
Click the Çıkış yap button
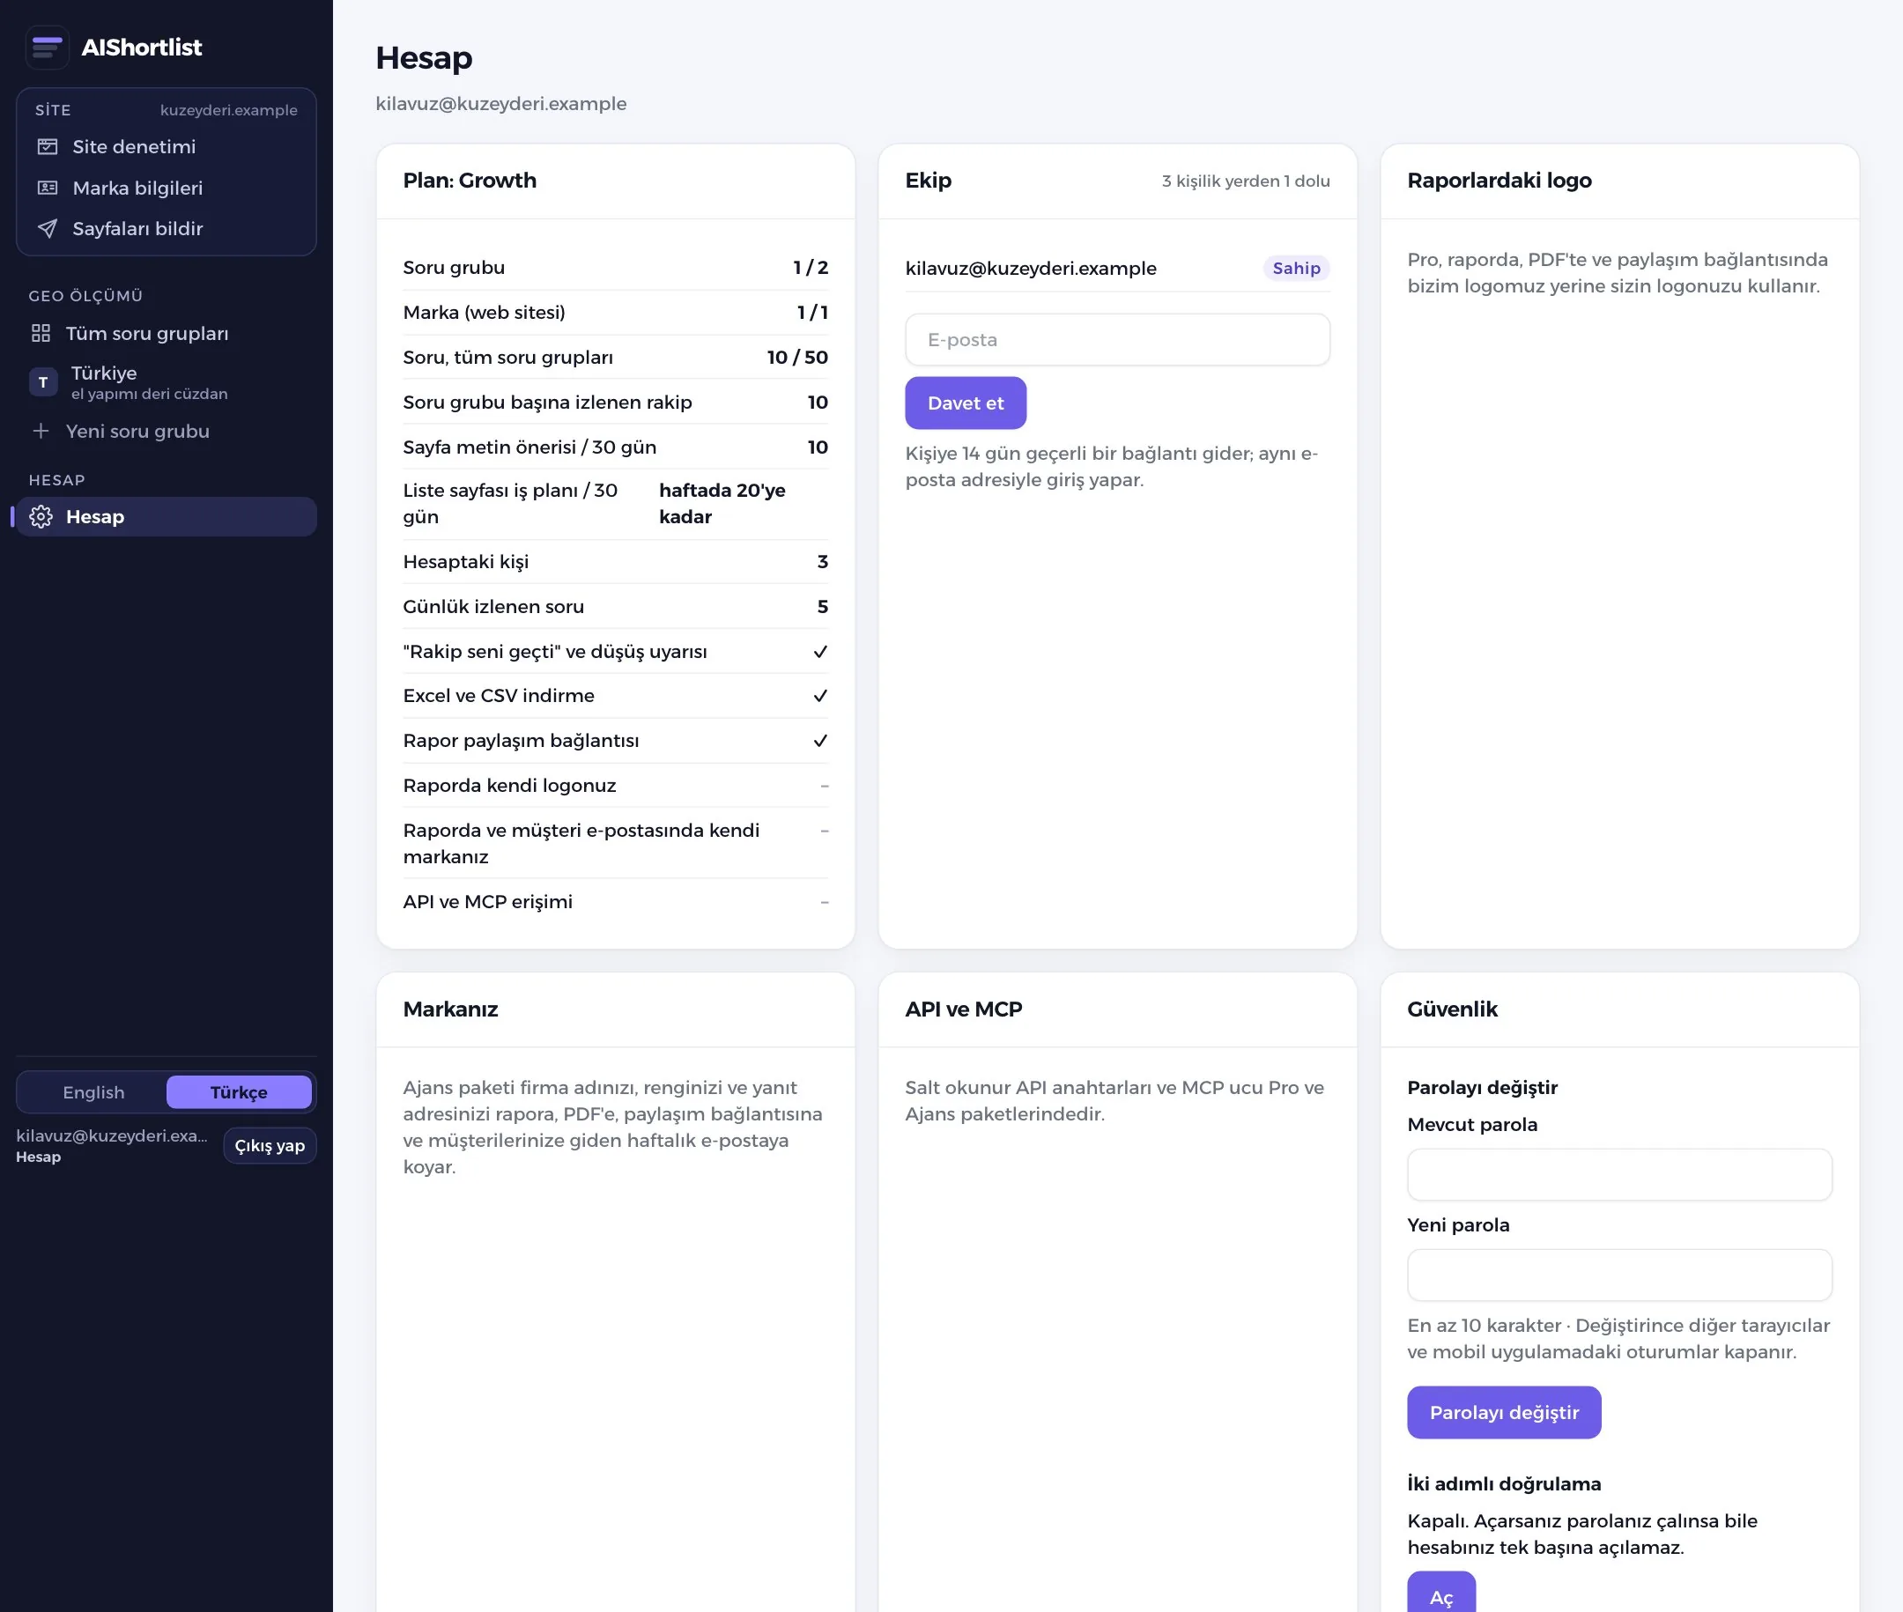(270, 1146)
